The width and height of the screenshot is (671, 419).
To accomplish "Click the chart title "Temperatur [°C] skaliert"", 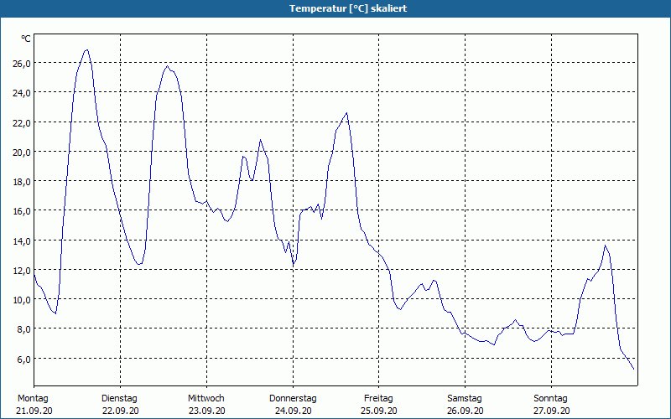I will (x=347, y=8).
